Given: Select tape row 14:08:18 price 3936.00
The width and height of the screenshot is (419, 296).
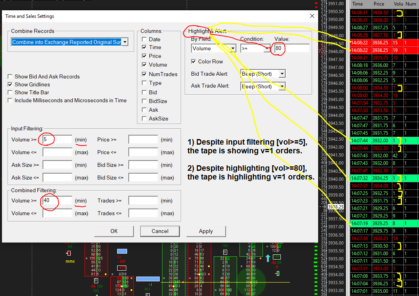Looking at the screenshot, I should pos(384,65).
